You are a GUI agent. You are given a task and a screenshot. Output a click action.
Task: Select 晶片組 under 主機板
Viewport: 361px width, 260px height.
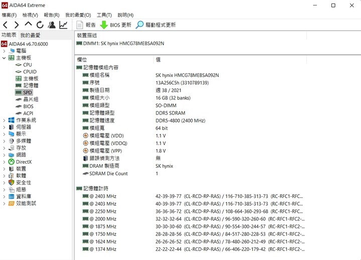point(30,99)
